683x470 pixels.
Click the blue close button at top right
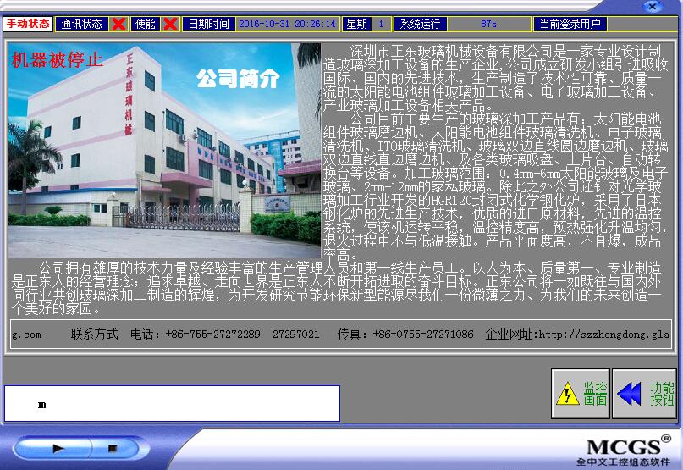coord(651,7)
